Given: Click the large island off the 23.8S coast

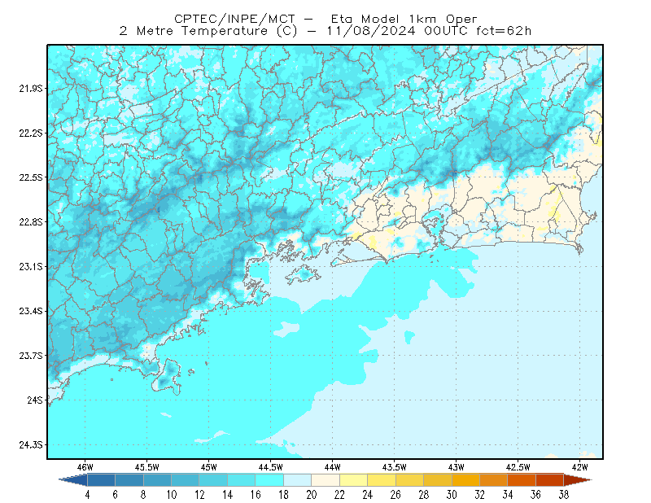Looking at the screenshot, I should pyautogui.click(x=167, y=377).
